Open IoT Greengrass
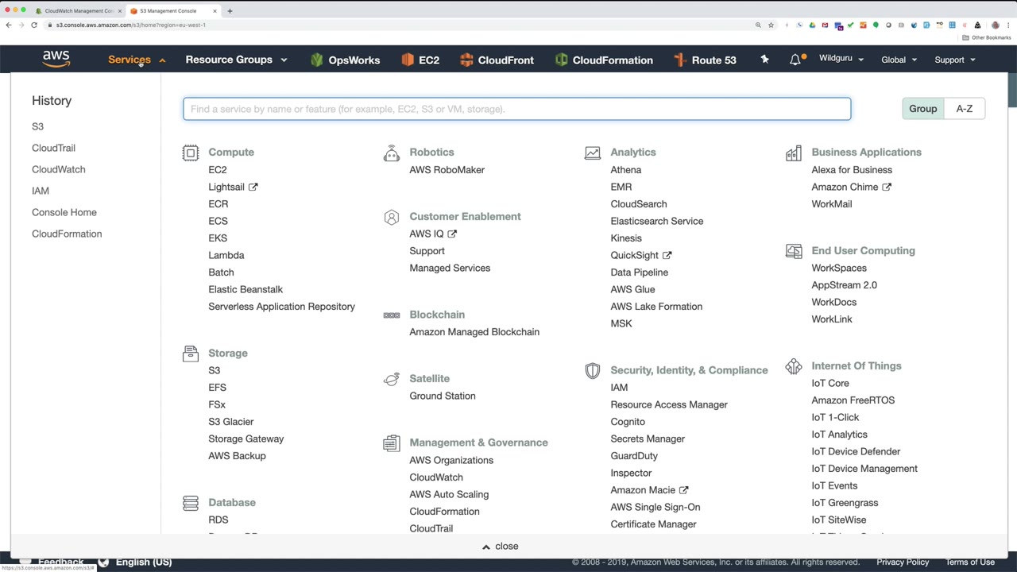1017x572 pixels. [x=845, y=503]
